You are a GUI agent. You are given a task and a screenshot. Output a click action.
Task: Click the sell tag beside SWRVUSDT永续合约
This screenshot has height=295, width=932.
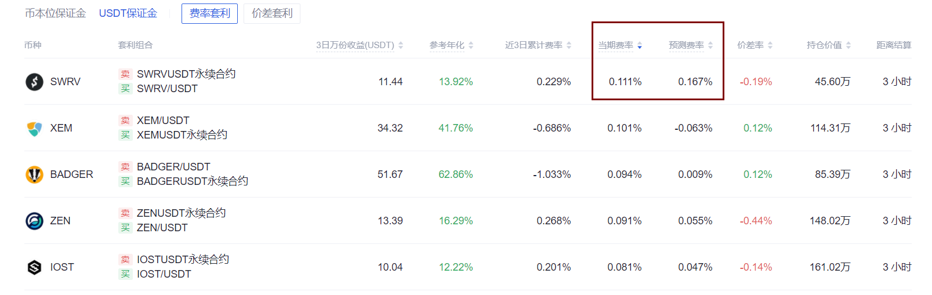[125, 74]
